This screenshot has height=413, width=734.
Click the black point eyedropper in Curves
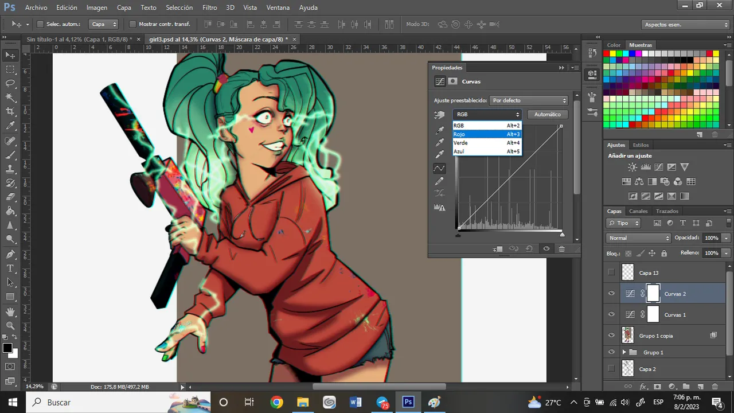tap(440, 131)
